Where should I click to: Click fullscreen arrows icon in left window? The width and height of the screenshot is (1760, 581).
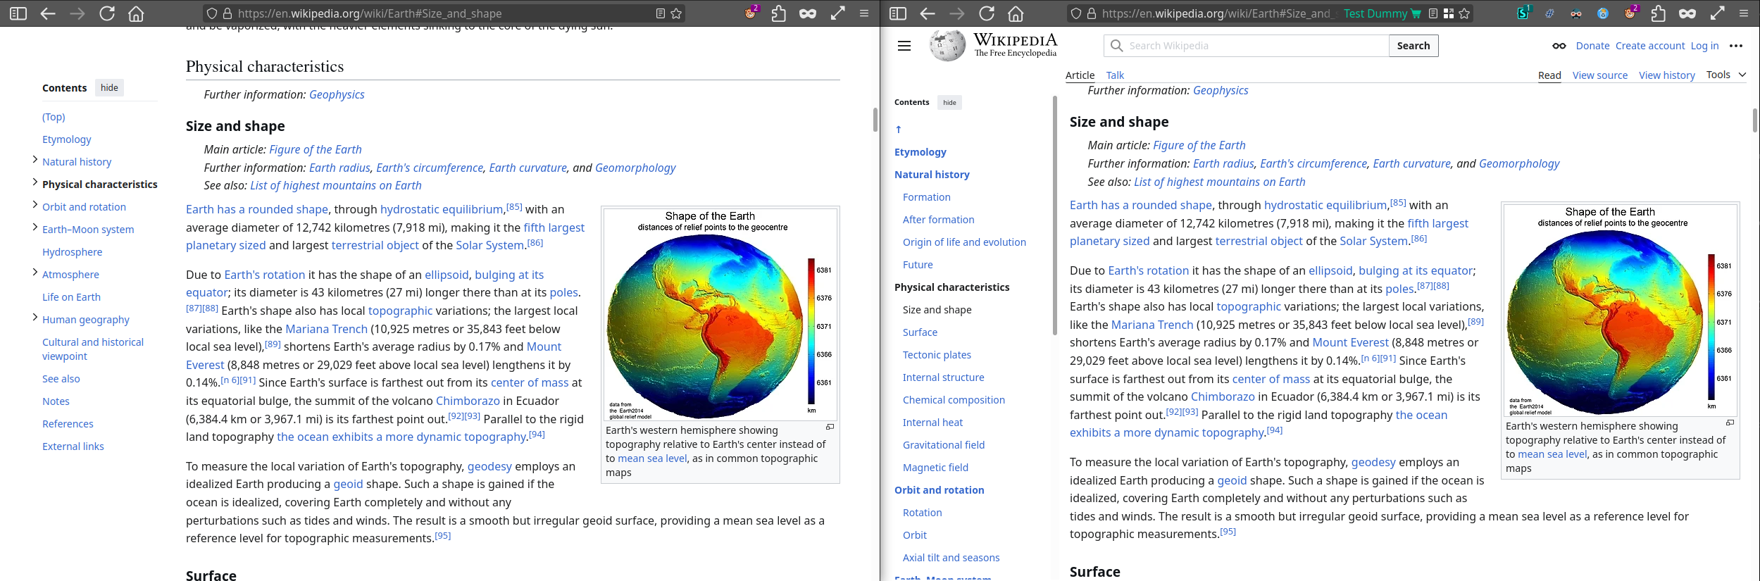tap(837, 13)
